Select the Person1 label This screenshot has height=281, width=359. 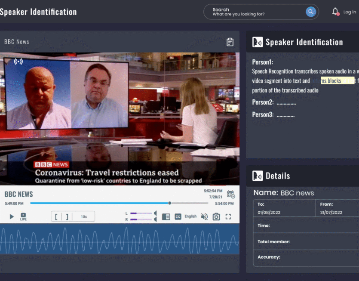tap(263, 62)
